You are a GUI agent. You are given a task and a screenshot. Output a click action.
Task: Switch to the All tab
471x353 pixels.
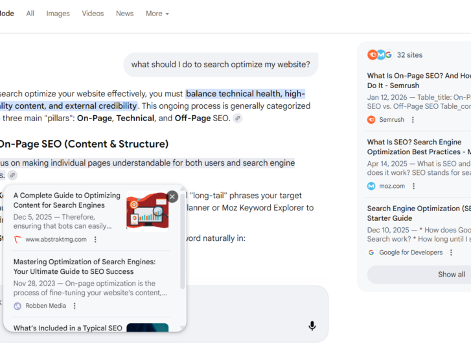[30, 14]
